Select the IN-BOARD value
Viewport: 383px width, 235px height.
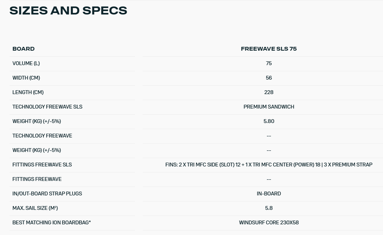coord(269,193)
